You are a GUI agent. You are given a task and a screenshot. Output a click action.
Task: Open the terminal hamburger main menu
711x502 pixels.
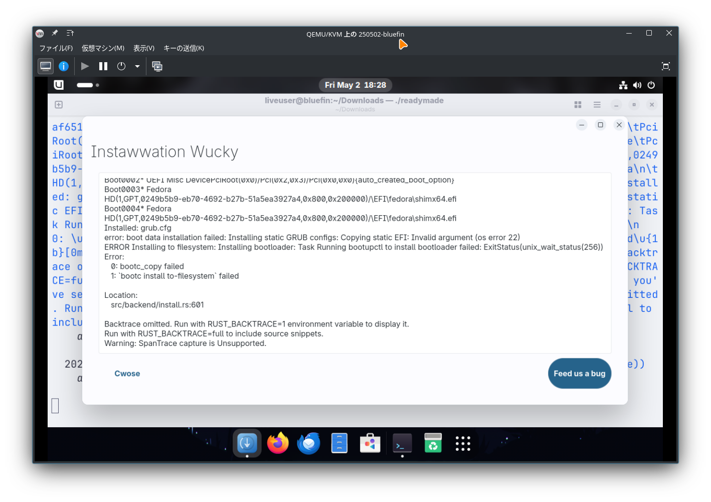coord(597,105)
